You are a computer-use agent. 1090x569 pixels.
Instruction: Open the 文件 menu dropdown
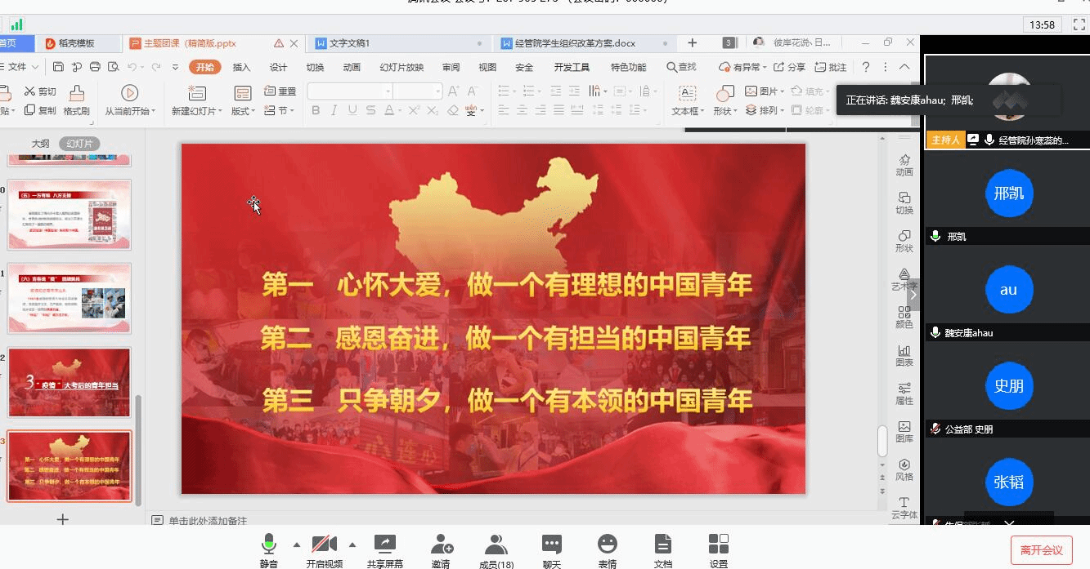pyautogui.click(x=22, y=67)
